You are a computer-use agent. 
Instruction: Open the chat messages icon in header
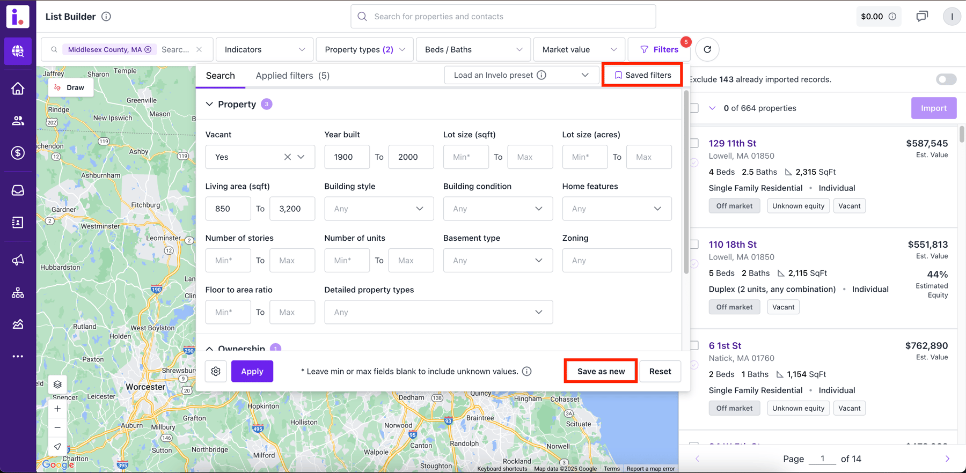pos(922,17)
